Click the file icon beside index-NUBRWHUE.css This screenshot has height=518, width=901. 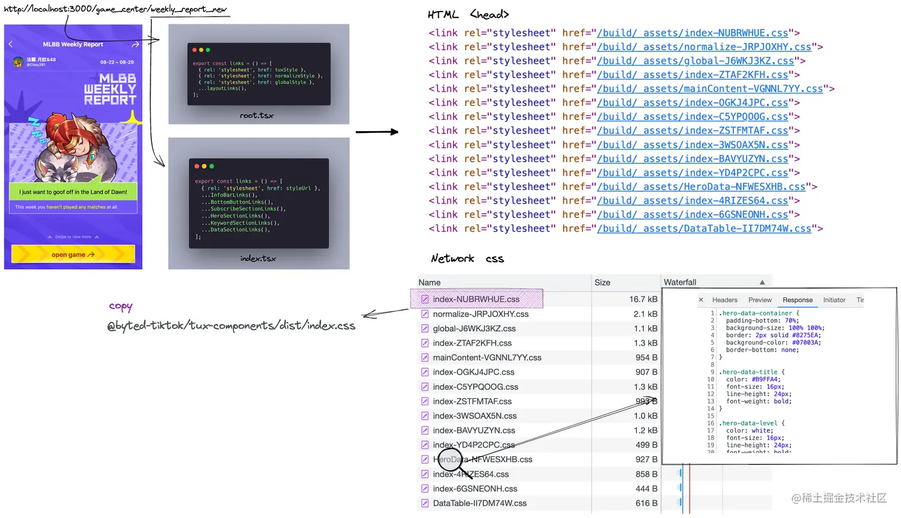(425, 299)
